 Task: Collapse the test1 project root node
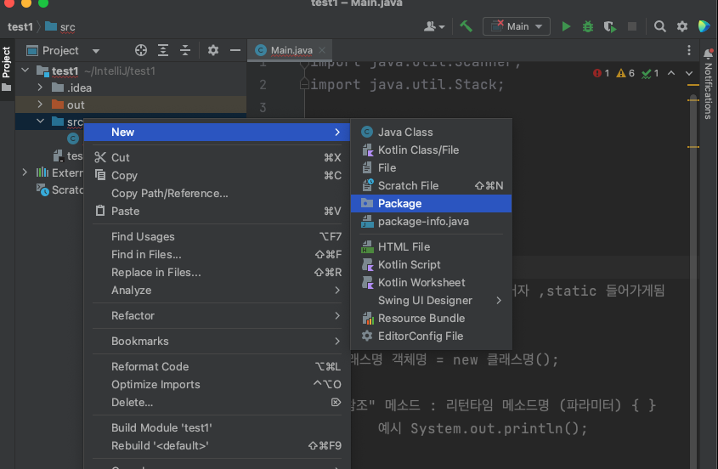[25, 71]
